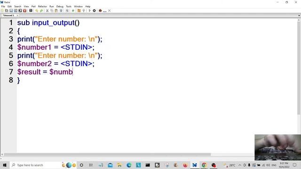Expand the system tray hidden icons chevron
This screenshot has height=169, width=301.
coord(240,165)
